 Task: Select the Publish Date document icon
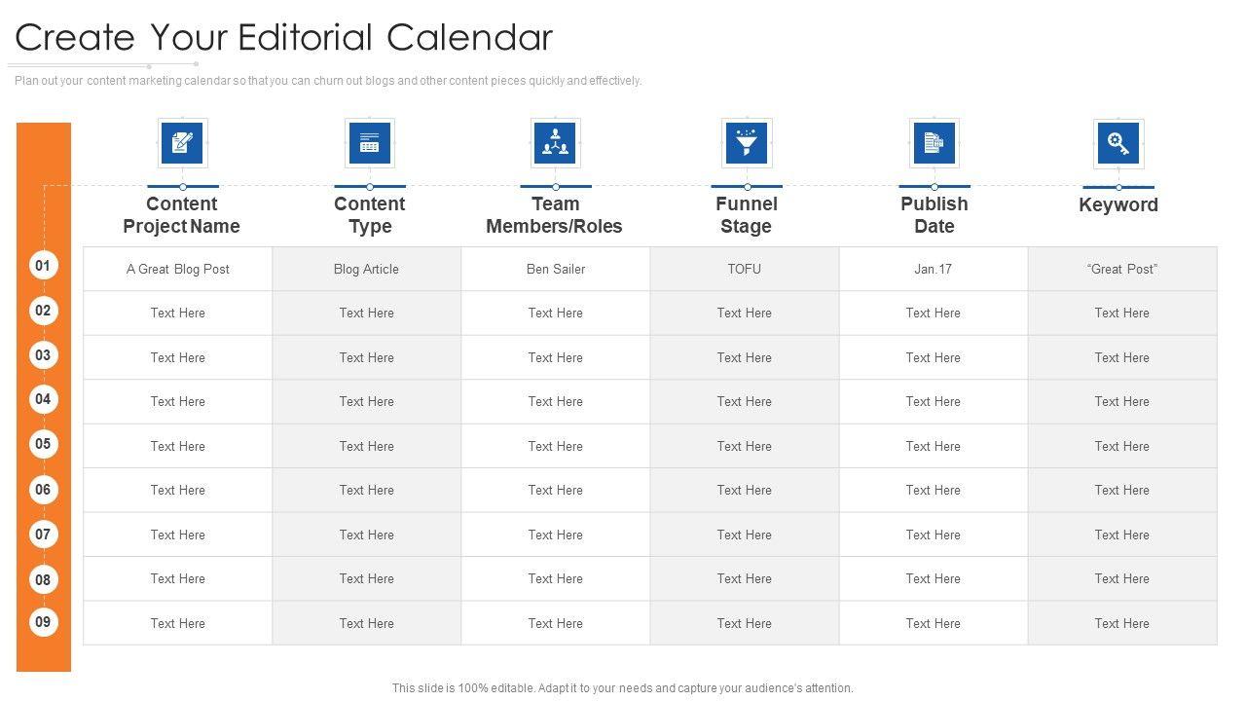pyautogui.click(x=934, y=143)
